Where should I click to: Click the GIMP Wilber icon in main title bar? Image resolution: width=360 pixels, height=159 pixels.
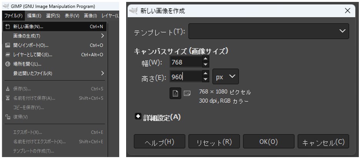click(x=6, y=7)
